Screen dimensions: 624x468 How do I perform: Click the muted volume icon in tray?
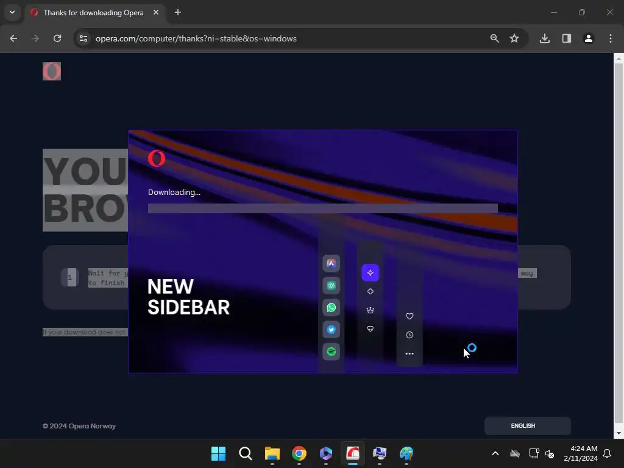pyautogui.click(x=550, y=453)
